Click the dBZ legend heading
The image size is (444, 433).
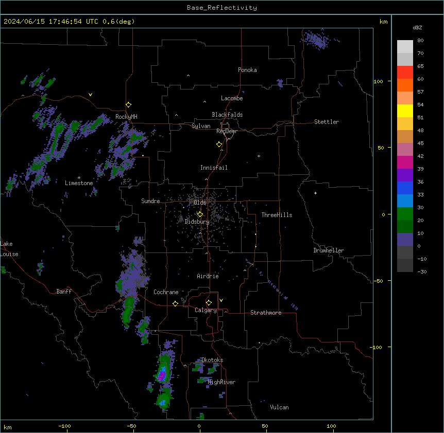click(417, 28)
